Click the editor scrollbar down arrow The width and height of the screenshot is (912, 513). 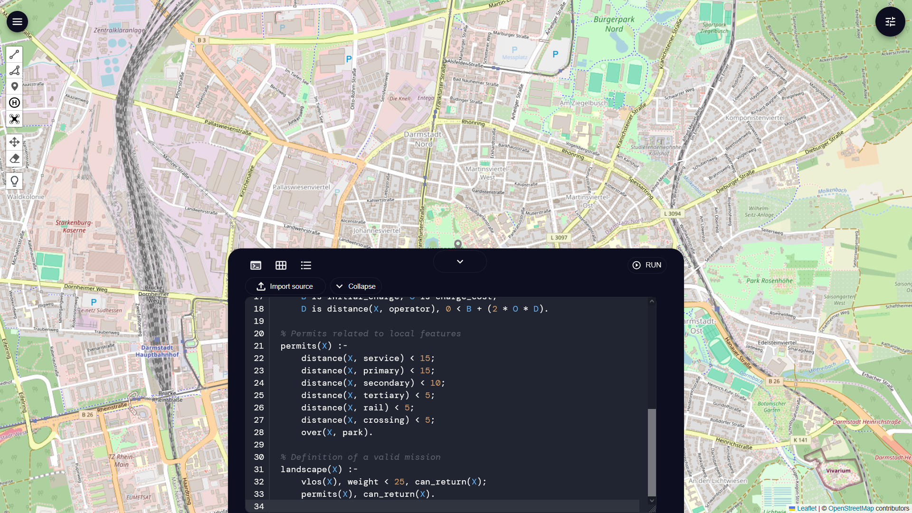[x=652, y=500]
